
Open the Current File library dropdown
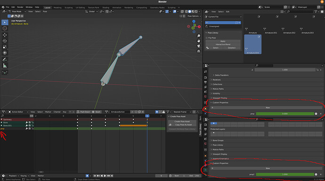(x=223, y=17)
